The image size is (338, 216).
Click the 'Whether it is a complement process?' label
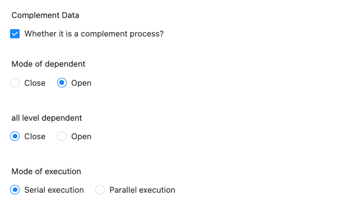coord(94,34)
